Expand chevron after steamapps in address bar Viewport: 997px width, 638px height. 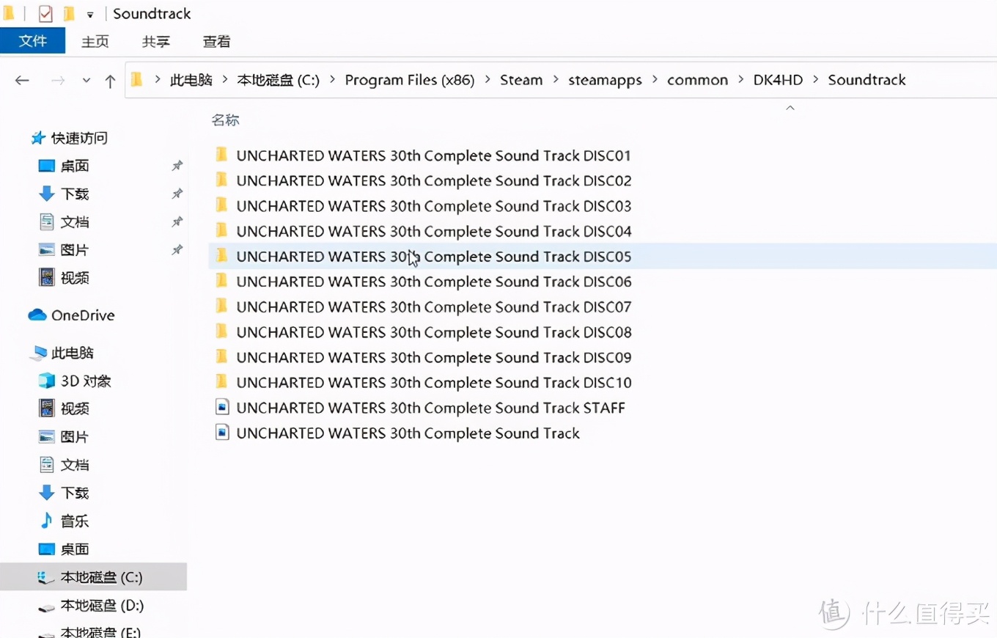pos(654,80)
